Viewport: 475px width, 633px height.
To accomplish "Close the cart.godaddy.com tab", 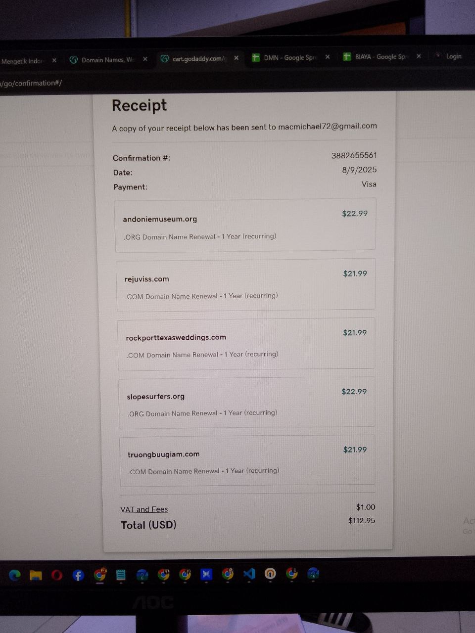I will (x=237, y=58).
